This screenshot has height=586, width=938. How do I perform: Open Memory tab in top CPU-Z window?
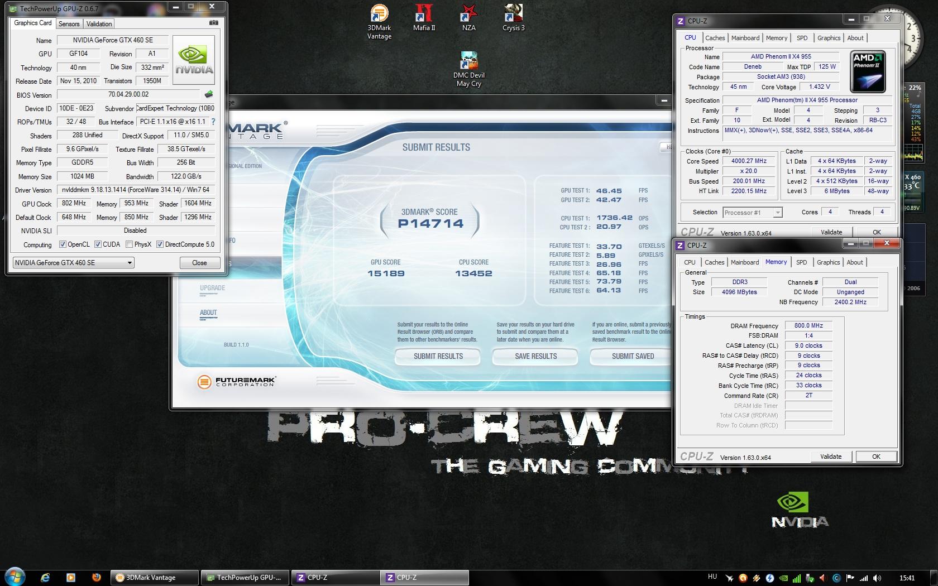pyautogui.click(x=777, y=38)
